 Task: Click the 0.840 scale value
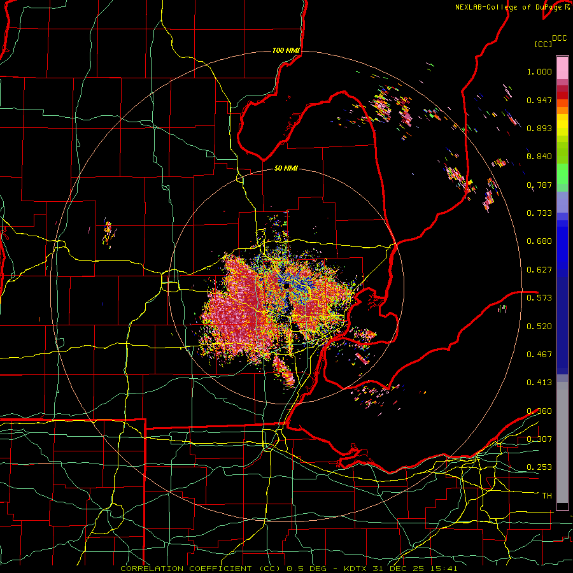coord(539,157)
